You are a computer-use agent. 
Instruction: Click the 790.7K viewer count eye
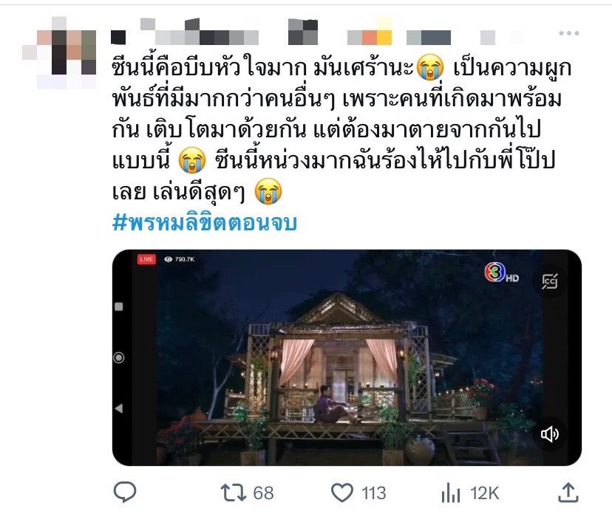point(180,259)
